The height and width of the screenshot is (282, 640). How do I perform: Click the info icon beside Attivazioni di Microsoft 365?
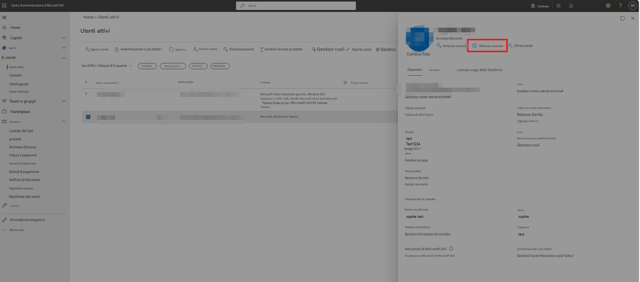pyautogui.click(x=451, y=249)
